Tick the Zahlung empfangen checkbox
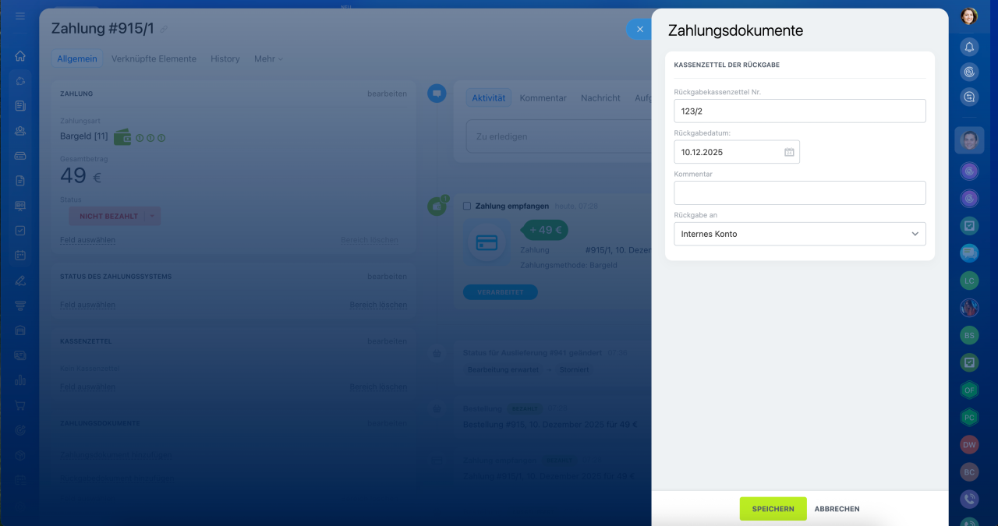This screenshot has height=526, width=998. (x=467, y=206)
